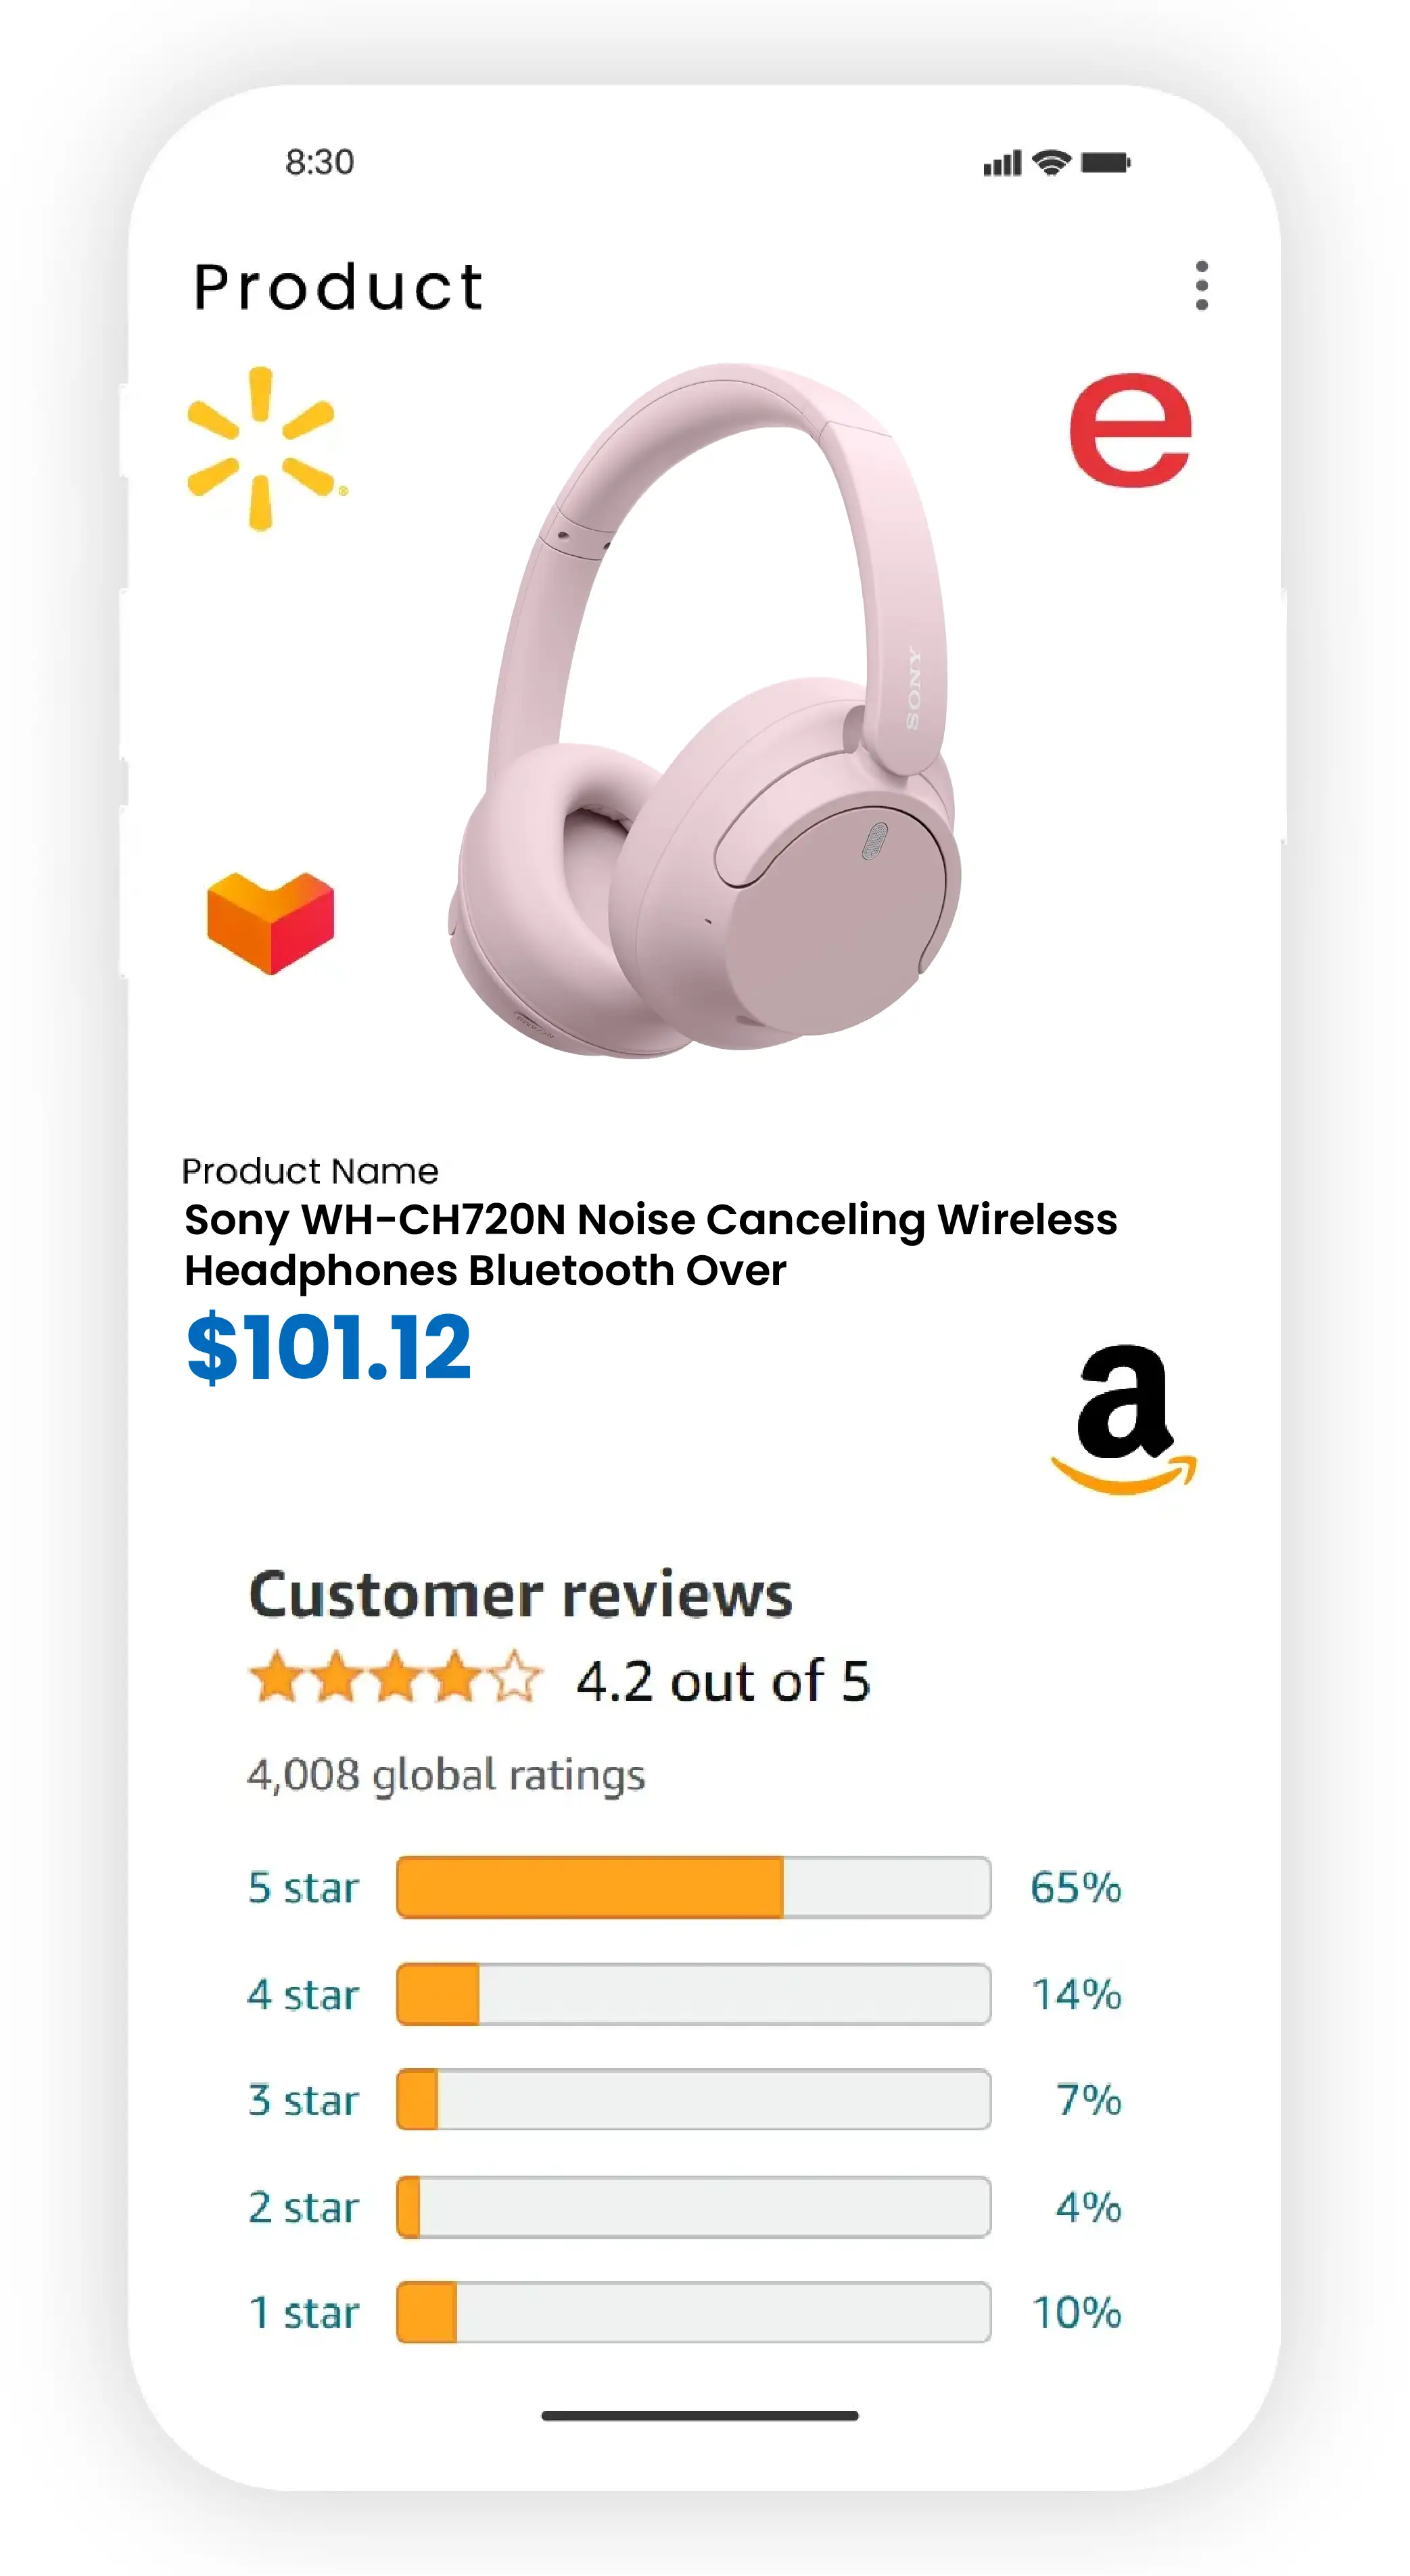Image resolution: width=1410 pixels, height=2576 pixels.
Task: Tap the Amazon logo
Action: (1124, 1418)
